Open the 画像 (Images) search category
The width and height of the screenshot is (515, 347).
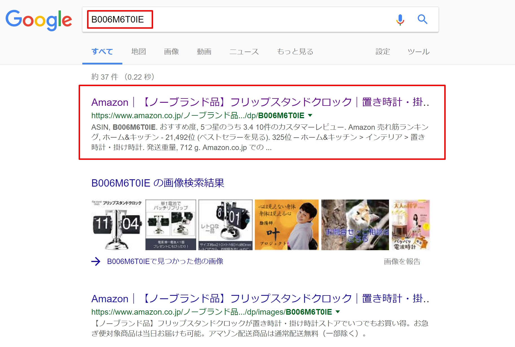(171, 52)
